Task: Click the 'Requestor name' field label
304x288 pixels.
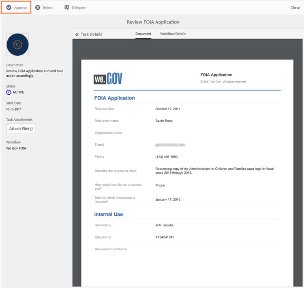Action: pyautogui.click(x=107, y=121)
